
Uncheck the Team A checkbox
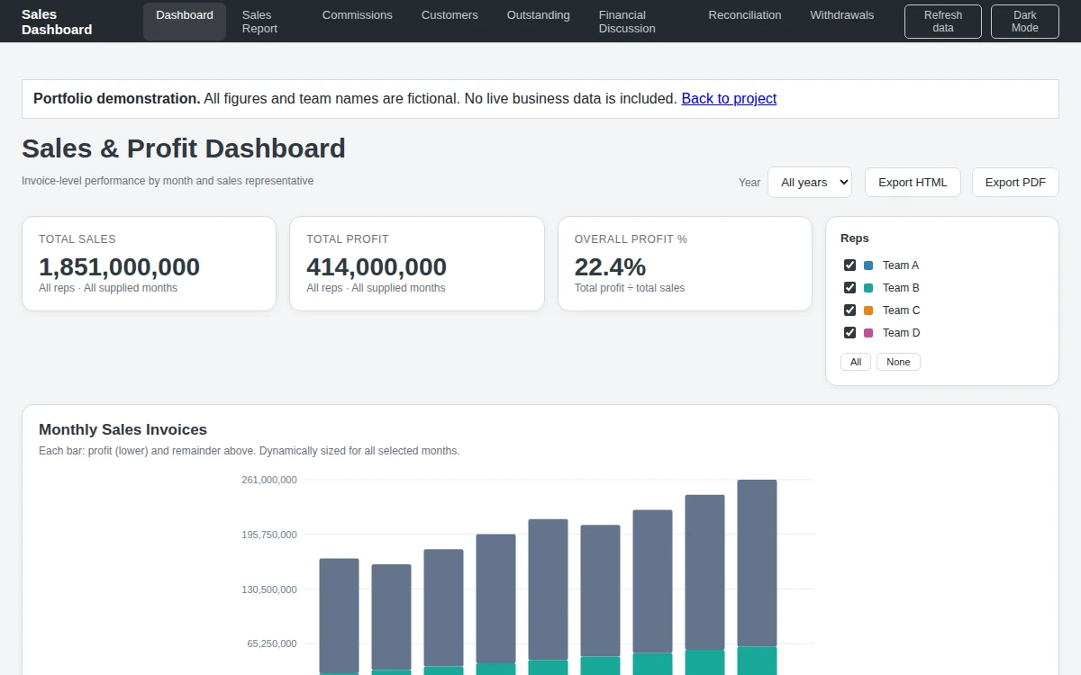[849, 265]
